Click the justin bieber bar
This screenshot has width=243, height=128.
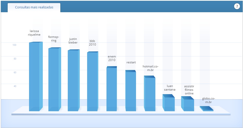coord(73,80)
